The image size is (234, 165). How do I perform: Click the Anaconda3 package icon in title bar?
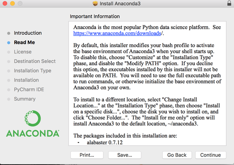pyautogui.click(x=95, y=4)
